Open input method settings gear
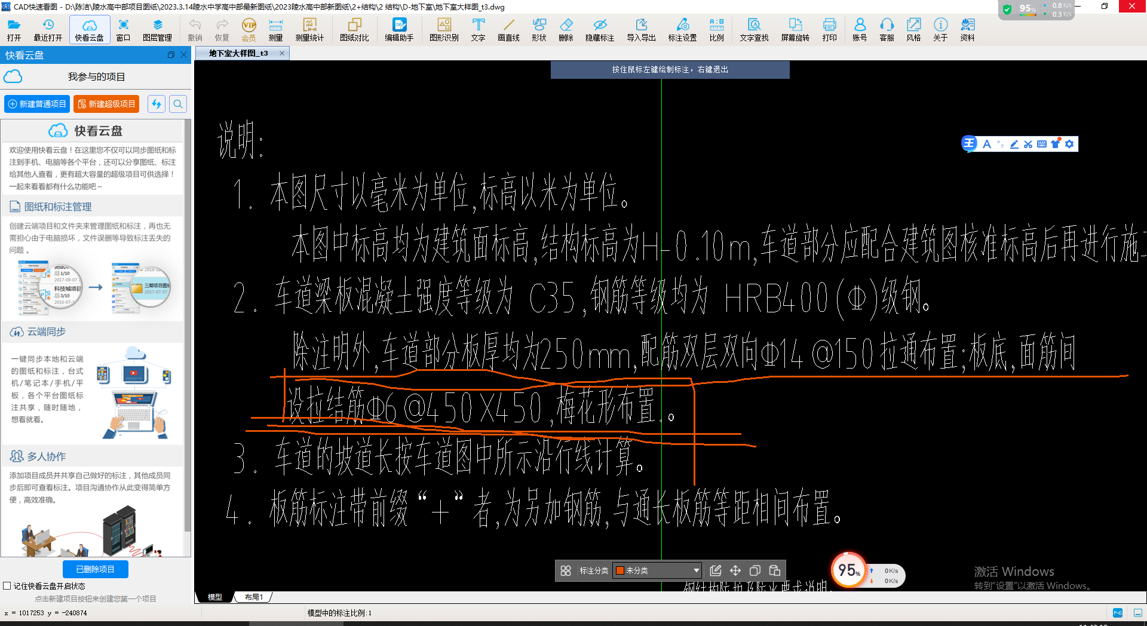 1069,144
